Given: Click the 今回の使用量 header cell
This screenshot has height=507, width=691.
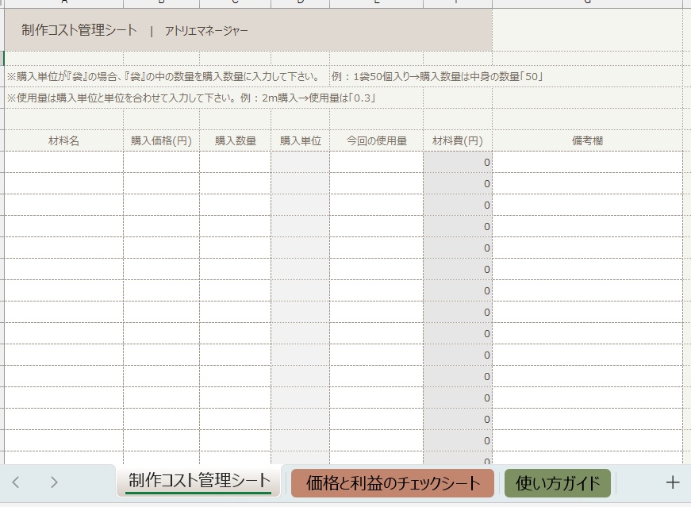Looking at the screenshot, I should pyautogui.click(x=377, y=140).
